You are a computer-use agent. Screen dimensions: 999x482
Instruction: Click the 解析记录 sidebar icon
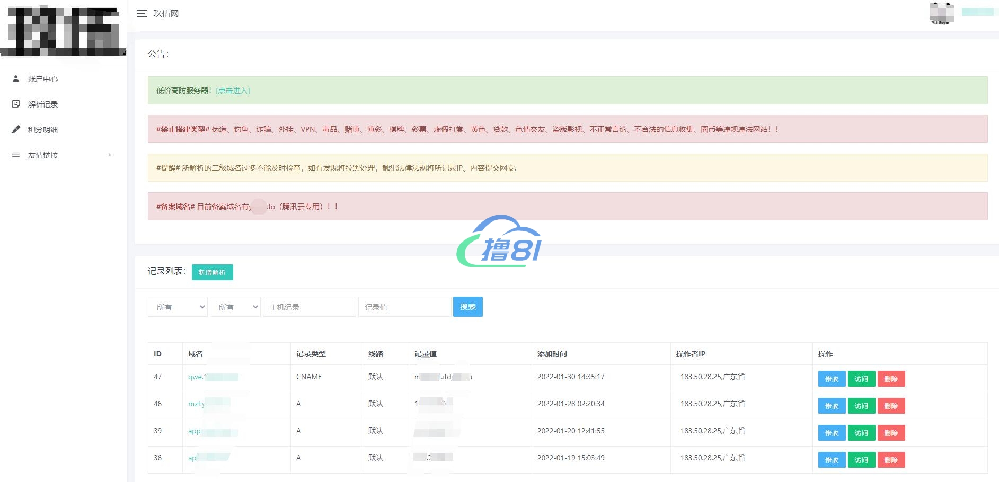(16, 104)
